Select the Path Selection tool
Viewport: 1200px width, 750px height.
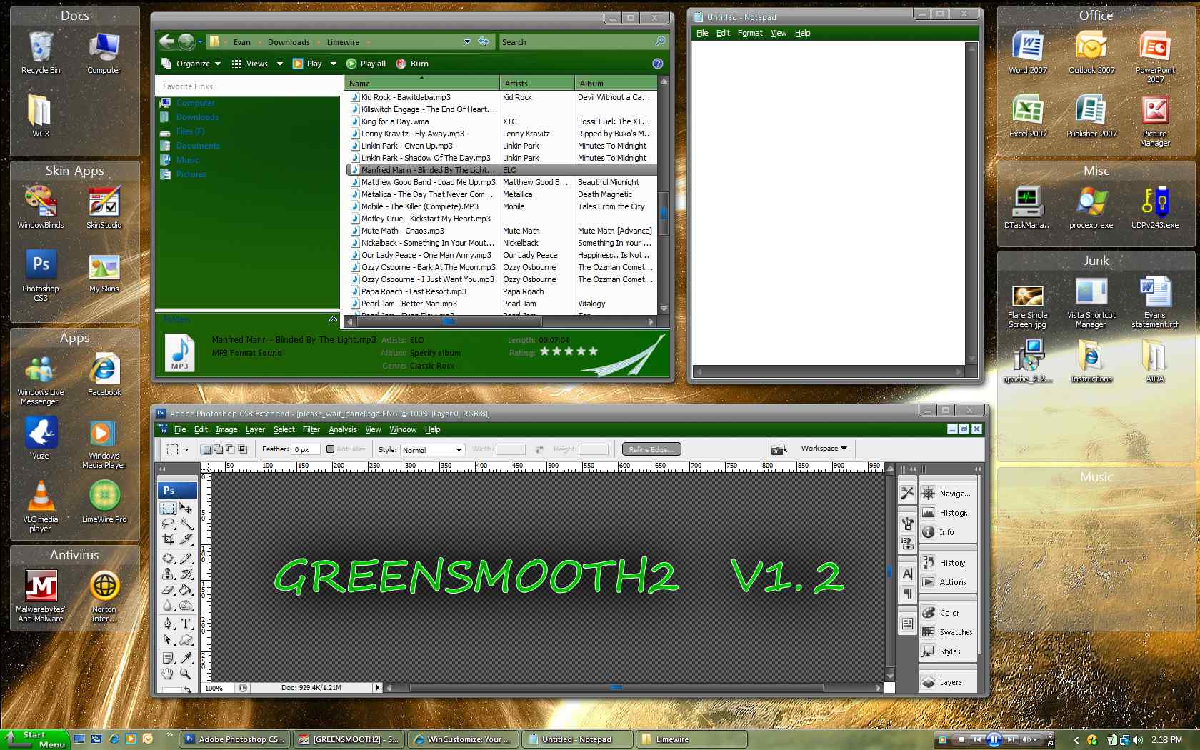pyautogui.click(x=169, y=639)
